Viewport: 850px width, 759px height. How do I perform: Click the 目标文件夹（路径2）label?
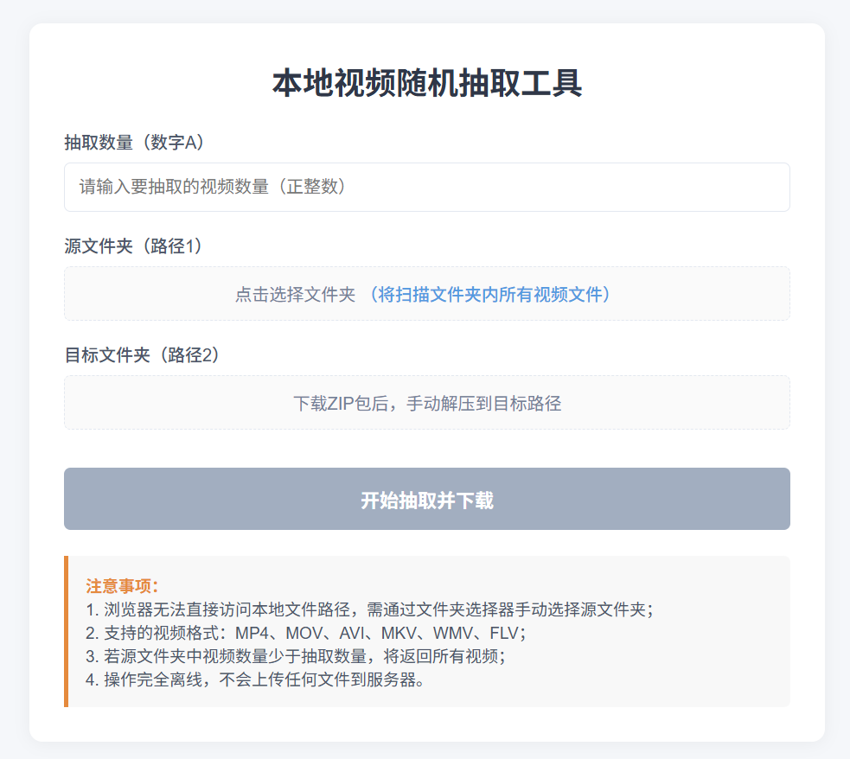tap(142, 354)
